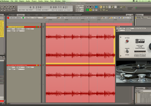Screen dimensions: 151x106
Task: Select the Pencil tool
Action: point(107,7)
